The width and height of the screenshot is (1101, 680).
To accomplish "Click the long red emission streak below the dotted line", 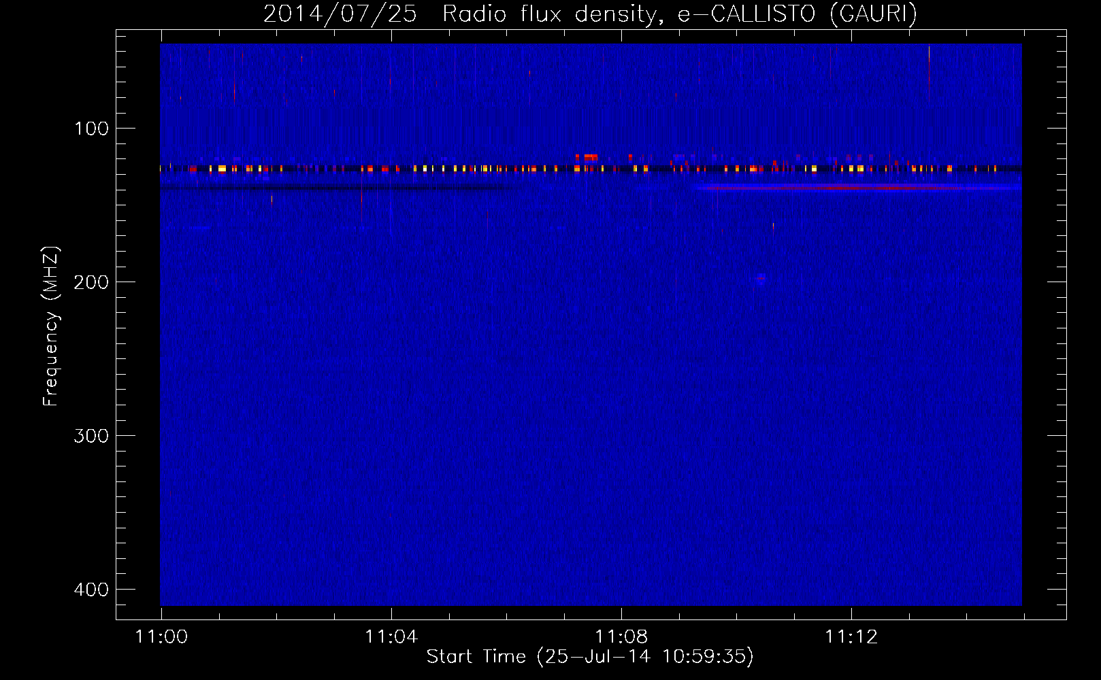I will (857, 186).
